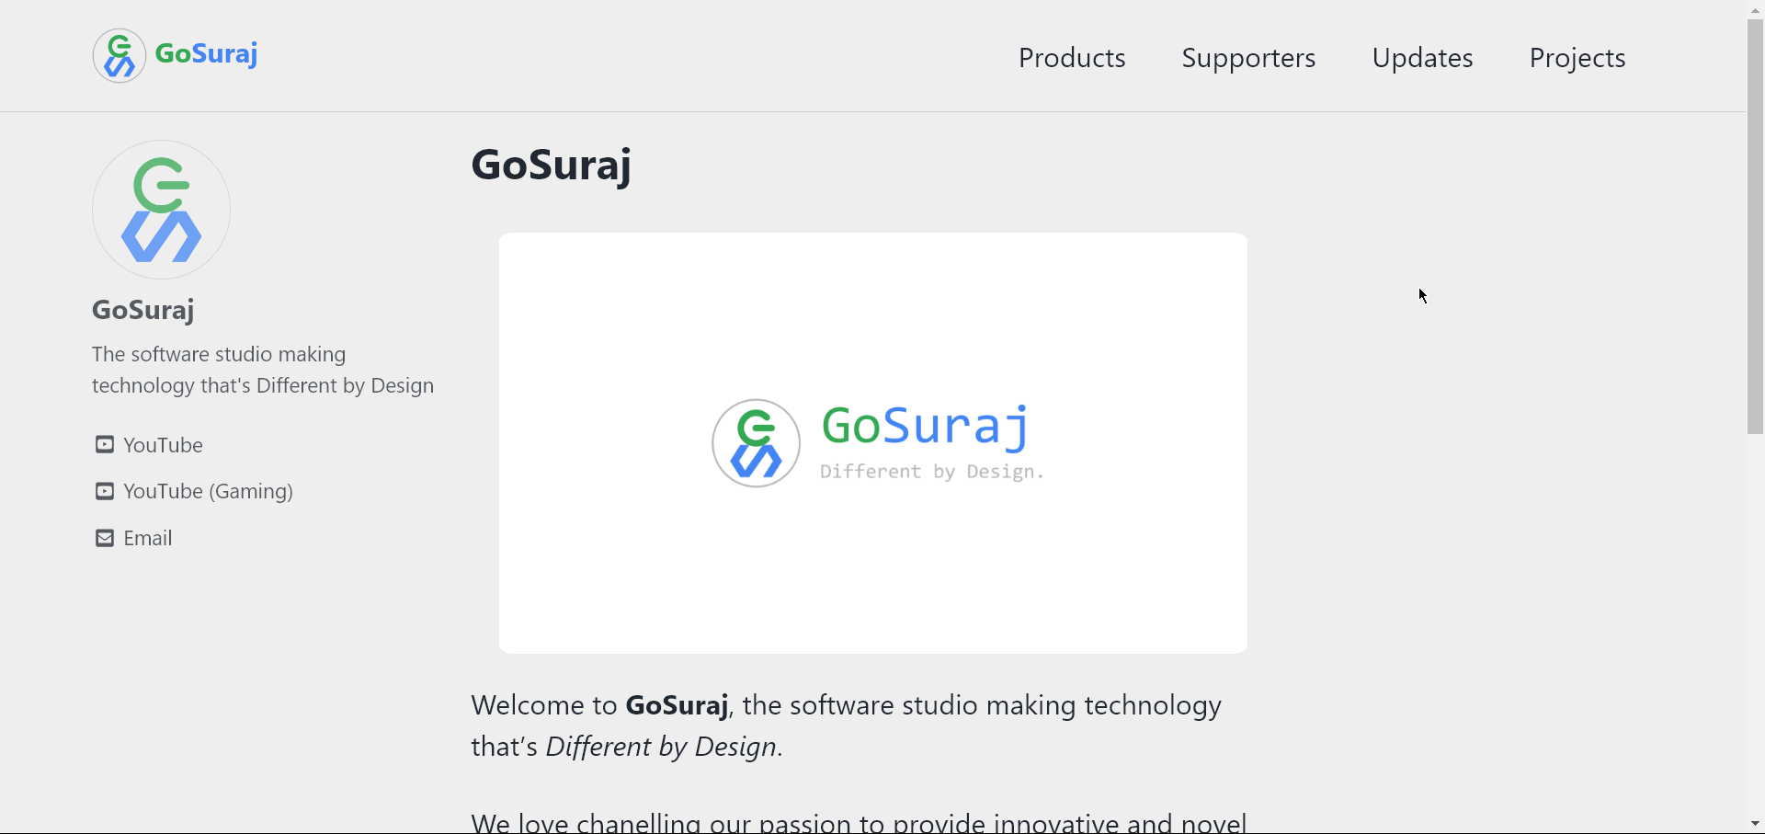Click the scrollbar down arrow

click(1754, 824)
